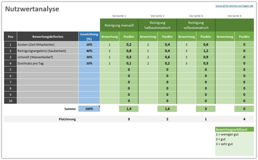The width and height of the screenshot is (258, 160).
Task: Click the 'Bewertungsschlüssel' legend header
Action: pyautogui.click(x=234, y=130)
